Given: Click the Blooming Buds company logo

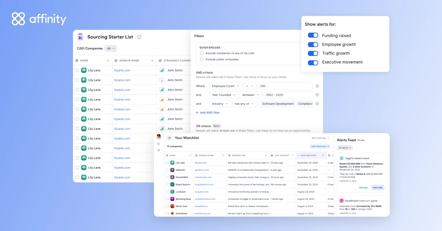Looking at the screenshot, I should click(172, 199).
